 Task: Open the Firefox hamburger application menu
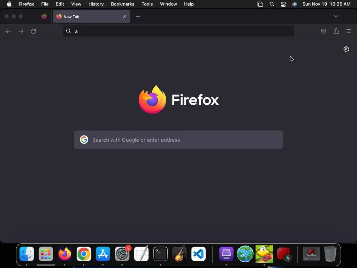[349, 31]
